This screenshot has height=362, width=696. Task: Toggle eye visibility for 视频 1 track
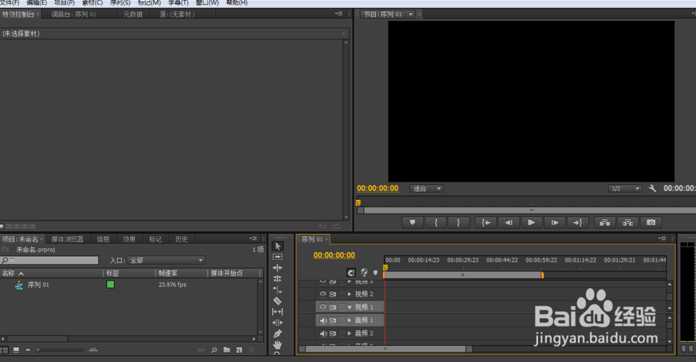pos(323,307)
